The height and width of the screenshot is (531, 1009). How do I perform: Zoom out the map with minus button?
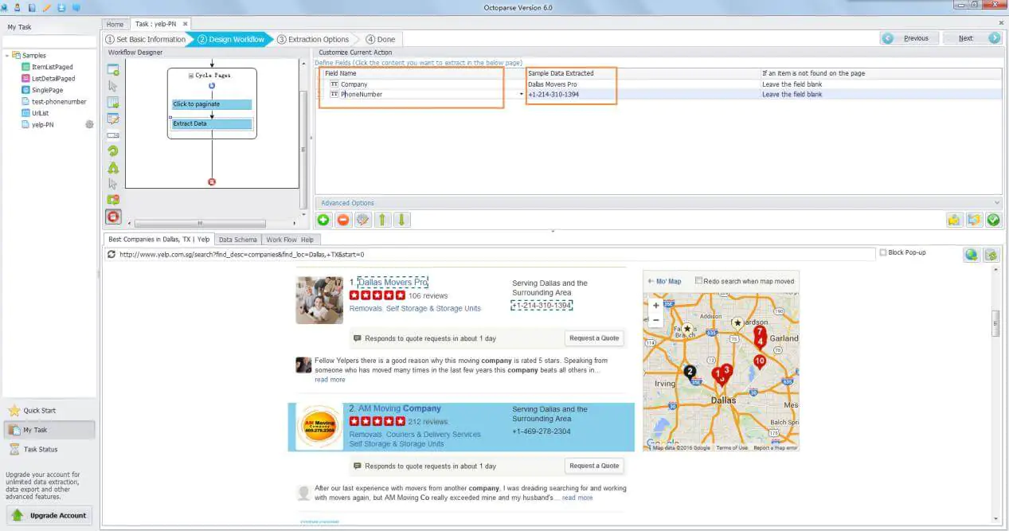tap(655, 320)
